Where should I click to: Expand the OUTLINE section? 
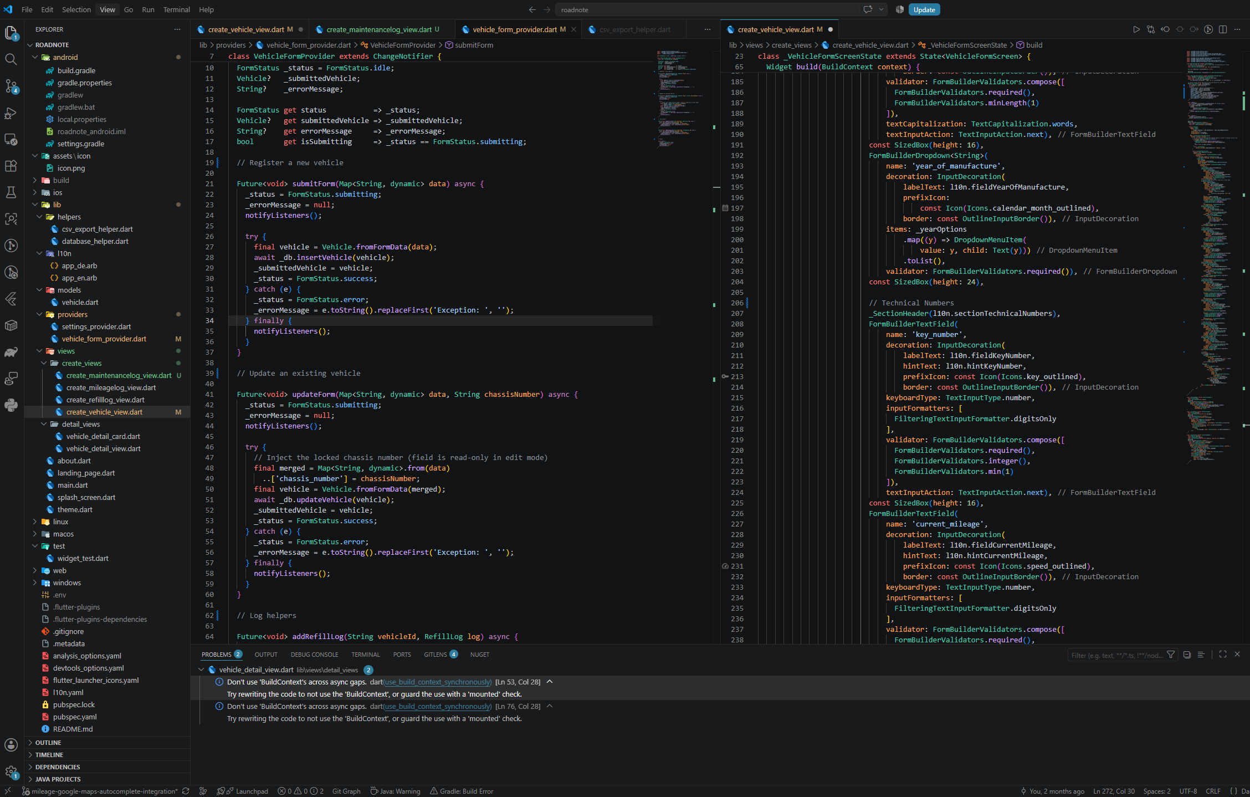tap(107, 743)
